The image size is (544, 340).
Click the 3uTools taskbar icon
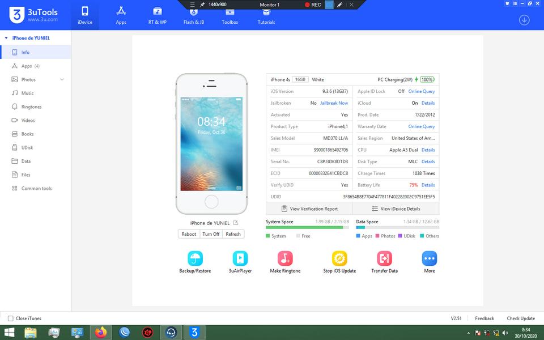pyautogui.click(x=194, y=333)
